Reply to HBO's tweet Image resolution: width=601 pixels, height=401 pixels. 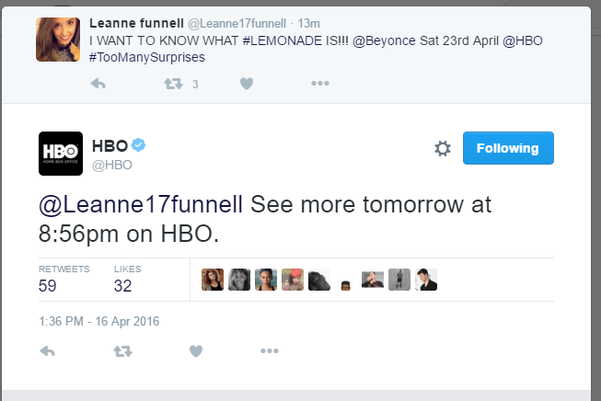[48, 350]
